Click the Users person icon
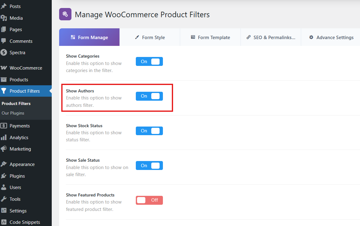 pos(4,187)
